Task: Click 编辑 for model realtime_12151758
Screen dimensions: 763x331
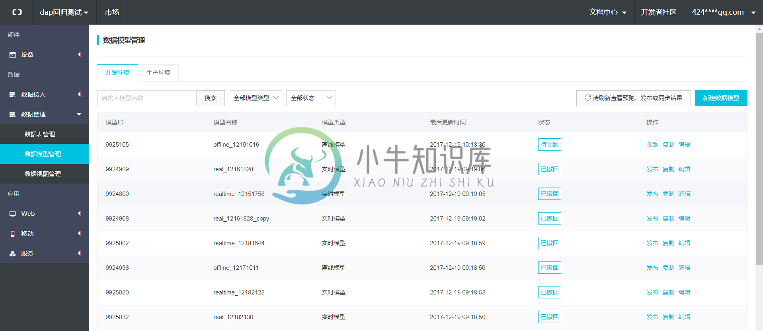Action: pos(684,194)
